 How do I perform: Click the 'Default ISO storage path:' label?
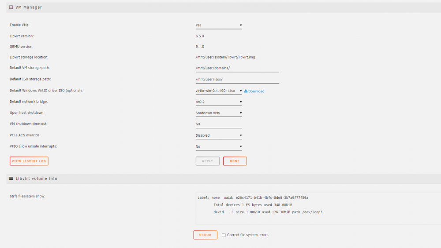(30, 79)
